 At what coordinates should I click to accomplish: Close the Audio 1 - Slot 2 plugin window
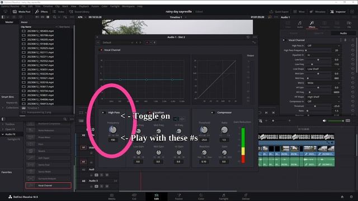(97, 37)
